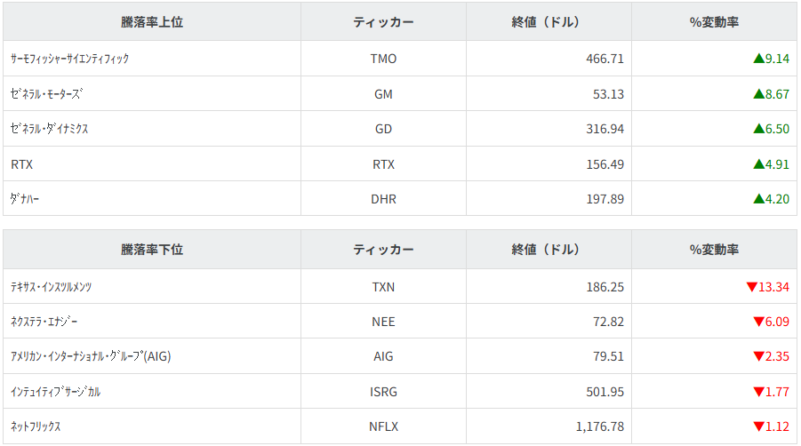Viewport: 801px width, 446px height.
Task: Select the NFLX closing price 1,176.78
Action: click(600, 426)
